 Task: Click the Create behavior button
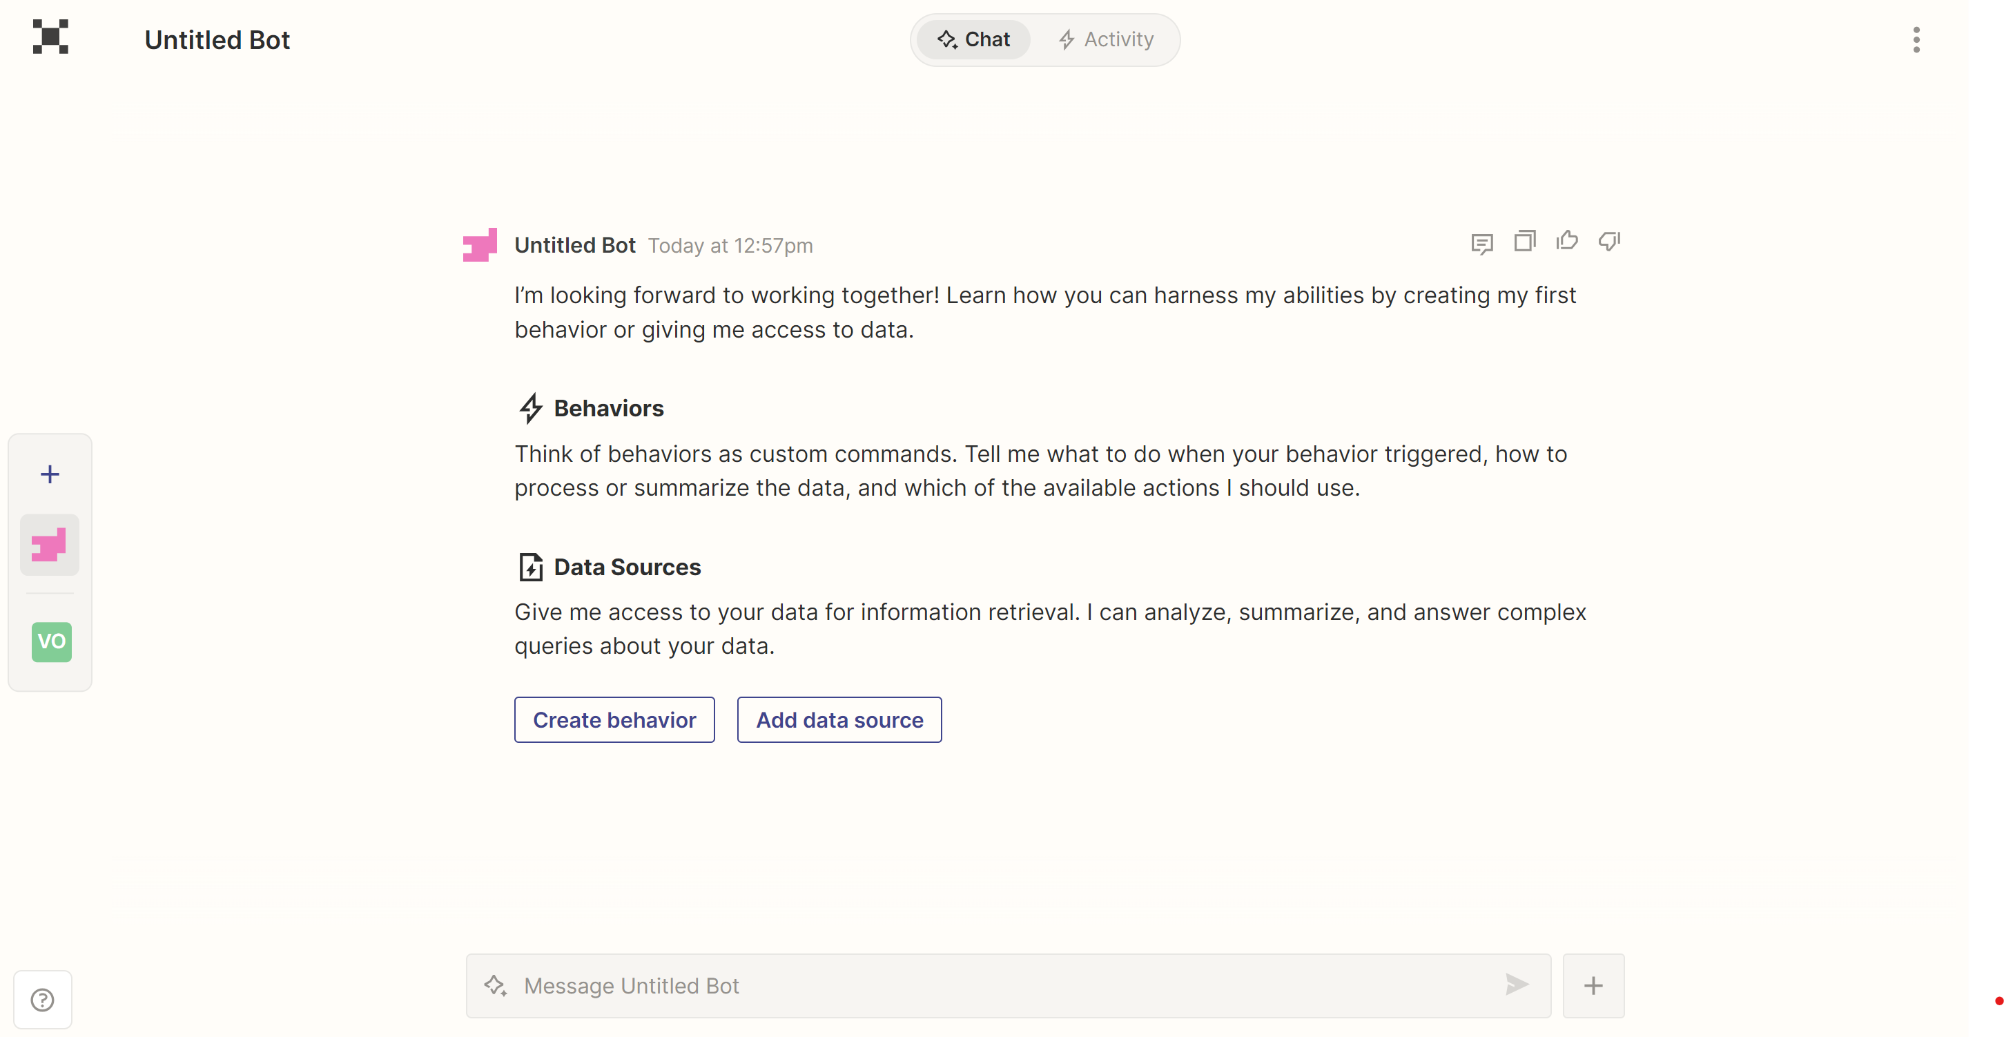(614, 719)
